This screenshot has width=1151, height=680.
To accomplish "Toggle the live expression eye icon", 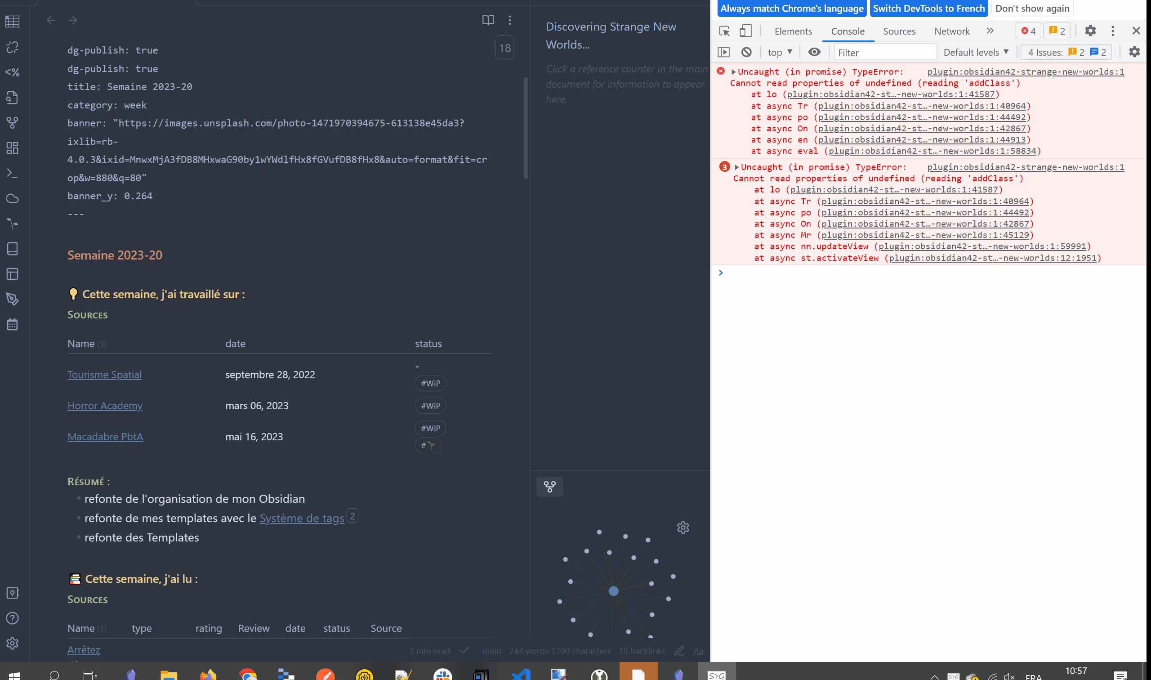I will [x=814, y=52].
